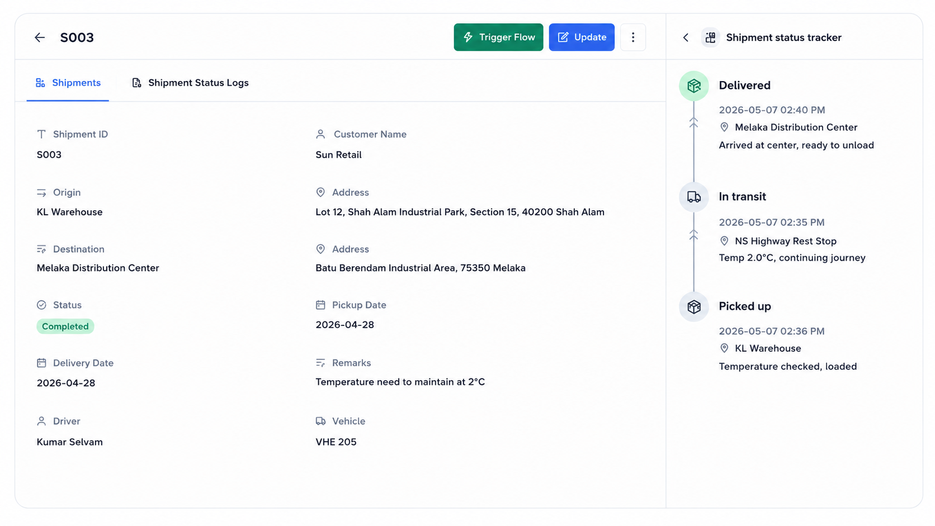Click the Pickup Date calendar icon
The image size is (935, 526).
(320, 305)
